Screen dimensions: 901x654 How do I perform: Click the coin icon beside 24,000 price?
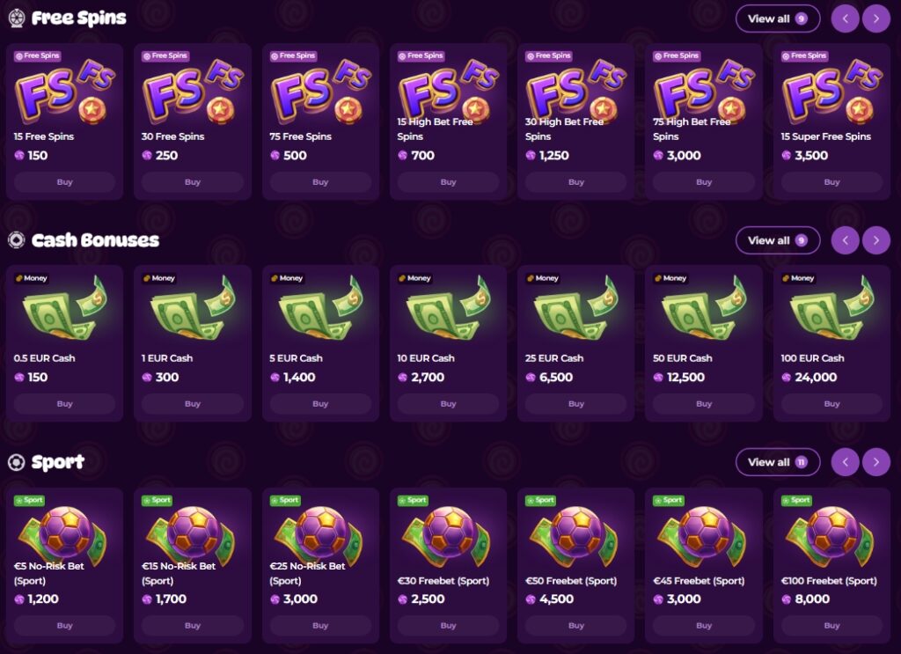point(786,378)
